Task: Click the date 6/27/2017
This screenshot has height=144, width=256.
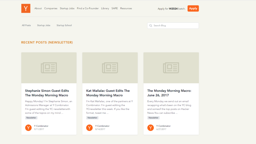Action: pos(161,129)
